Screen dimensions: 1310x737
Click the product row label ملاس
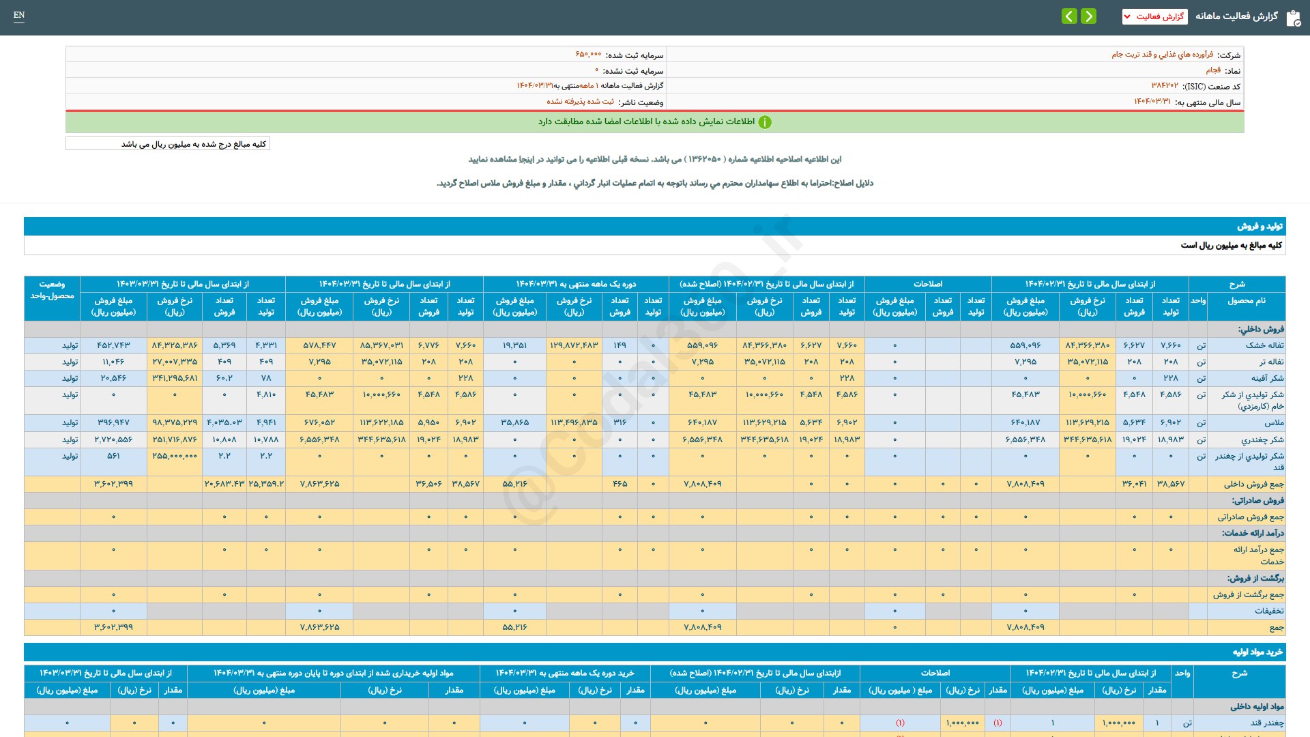click(1275, 423)
